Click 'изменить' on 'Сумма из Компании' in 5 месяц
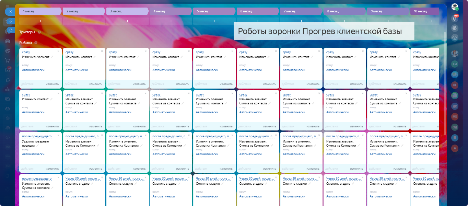Screen dimensions: 468x206 (x=226, y=168)
